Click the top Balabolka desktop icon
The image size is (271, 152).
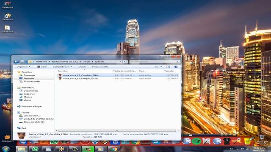click(8, 5)
